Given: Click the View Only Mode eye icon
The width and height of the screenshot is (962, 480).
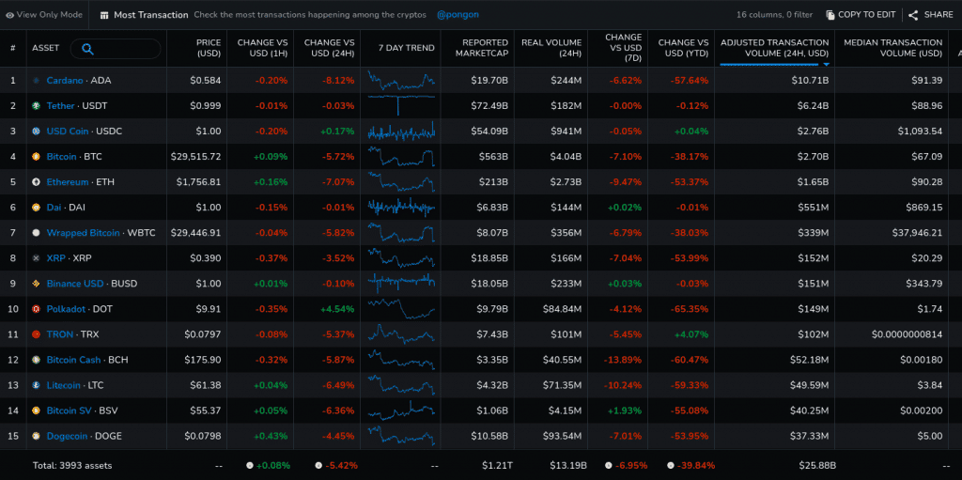Looking at the screenshot, I should tap(9, 15).
